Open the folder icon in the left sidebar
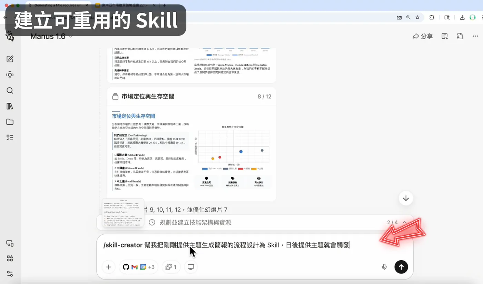 click(10, 122)
